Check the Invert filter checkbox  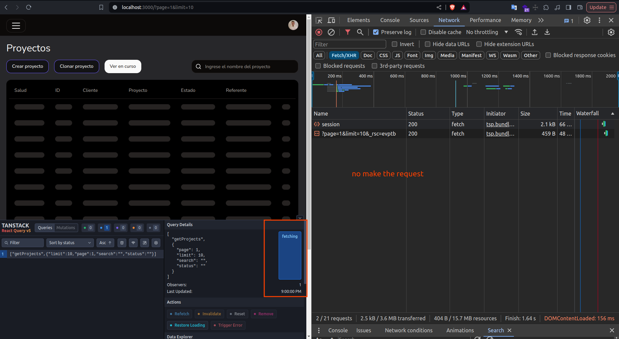395,44
